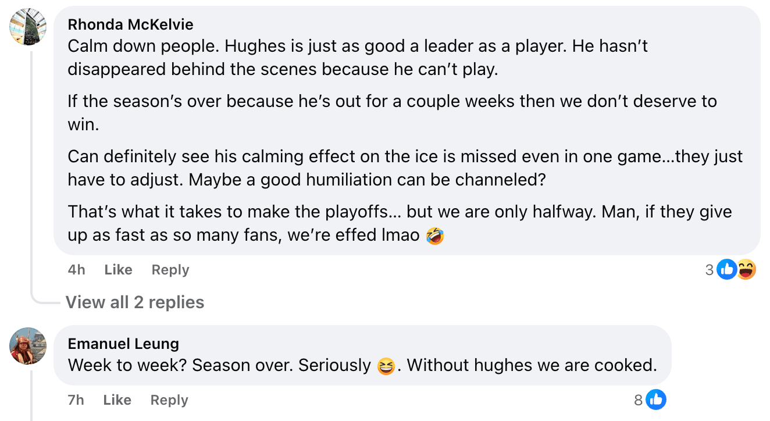Expand 'View all 2 replies'

click(x=134, y=302)
